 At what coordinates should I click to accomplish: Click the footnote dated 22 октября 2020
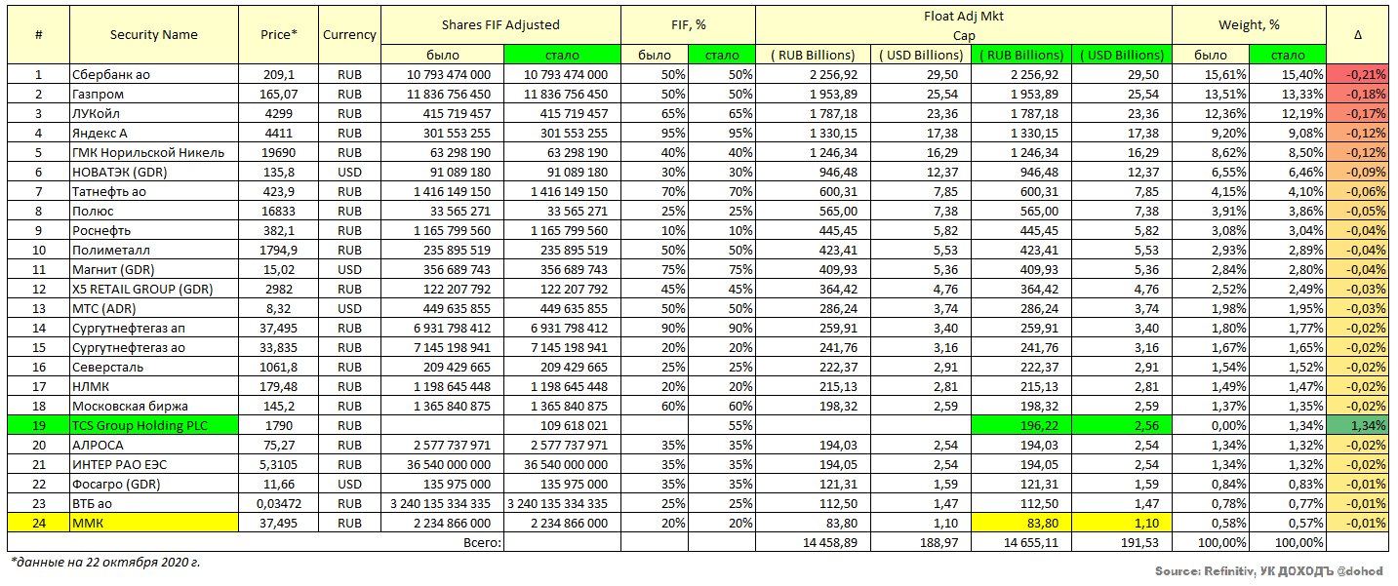tap(105, 562)
